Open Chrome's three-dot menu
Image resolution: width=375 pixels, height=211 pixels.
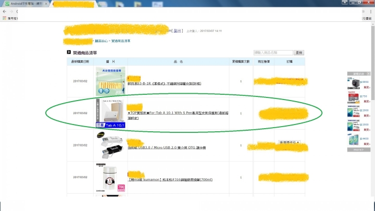[x=371, y=11]
